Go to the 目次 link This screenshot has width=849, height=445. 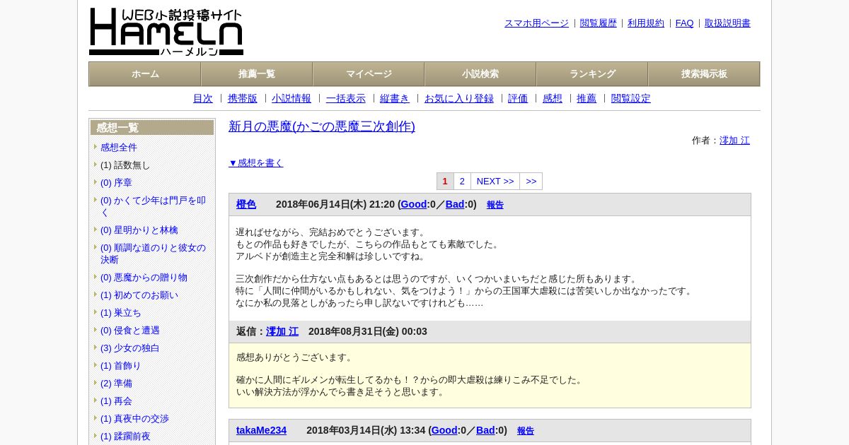(x=203, y=99)
